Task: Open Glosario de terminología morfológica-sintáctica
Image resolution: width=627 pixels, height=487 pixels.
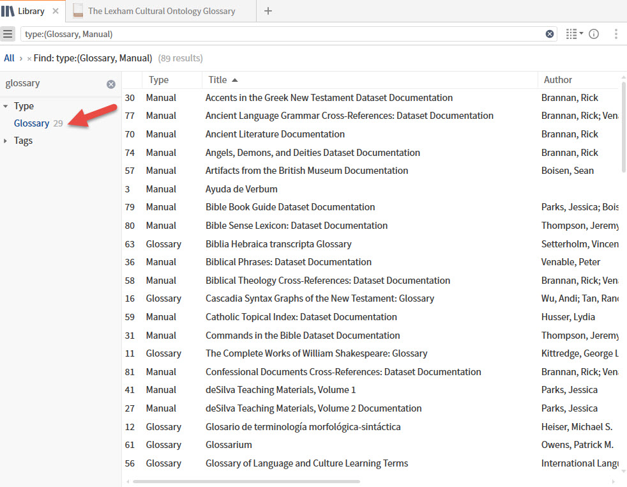Action: [x=303, y=427]
